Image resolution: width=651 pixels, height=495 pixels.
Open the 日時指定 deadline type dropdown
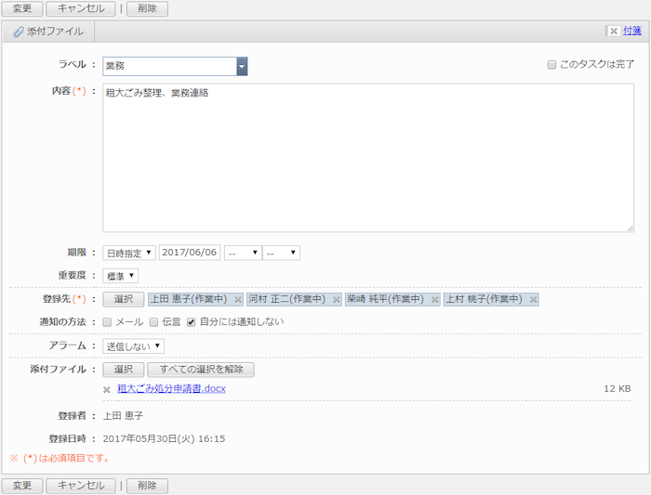click(x=129, y=253)
